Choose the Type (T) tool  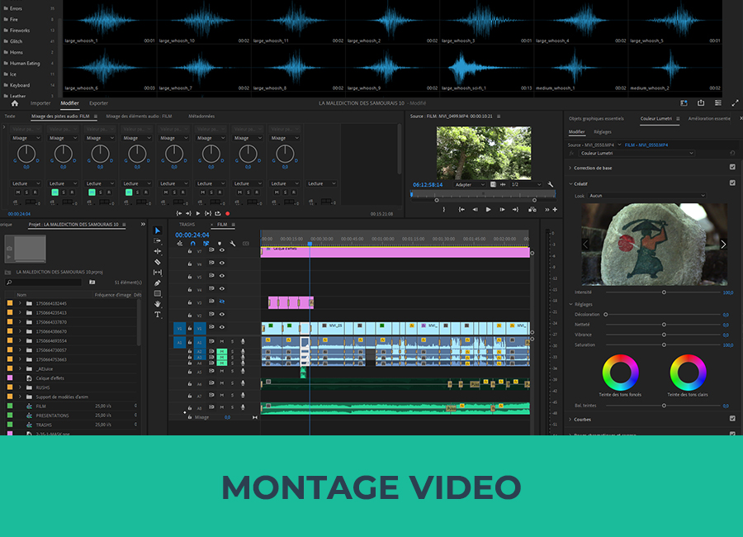click(x=158, y=315)
